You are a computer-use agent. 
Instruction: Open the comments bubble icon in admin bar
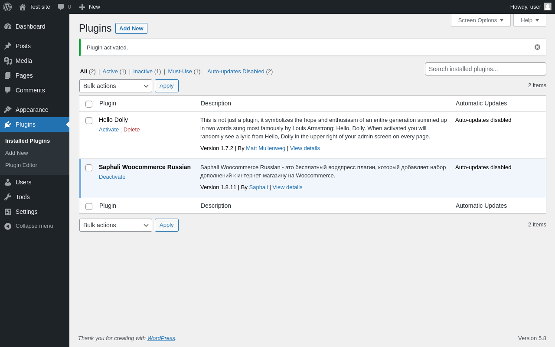pyautogui.click(x=61, y=7)
